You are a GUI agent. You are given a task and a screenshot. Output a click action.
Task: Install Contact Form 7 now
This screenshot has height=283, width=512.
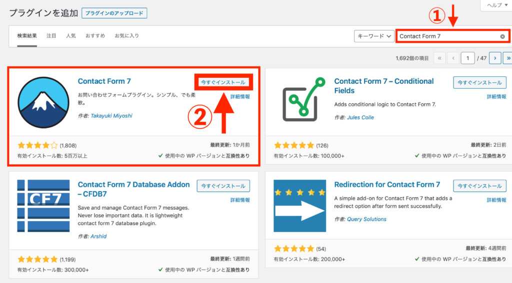(x=223, y=82)
